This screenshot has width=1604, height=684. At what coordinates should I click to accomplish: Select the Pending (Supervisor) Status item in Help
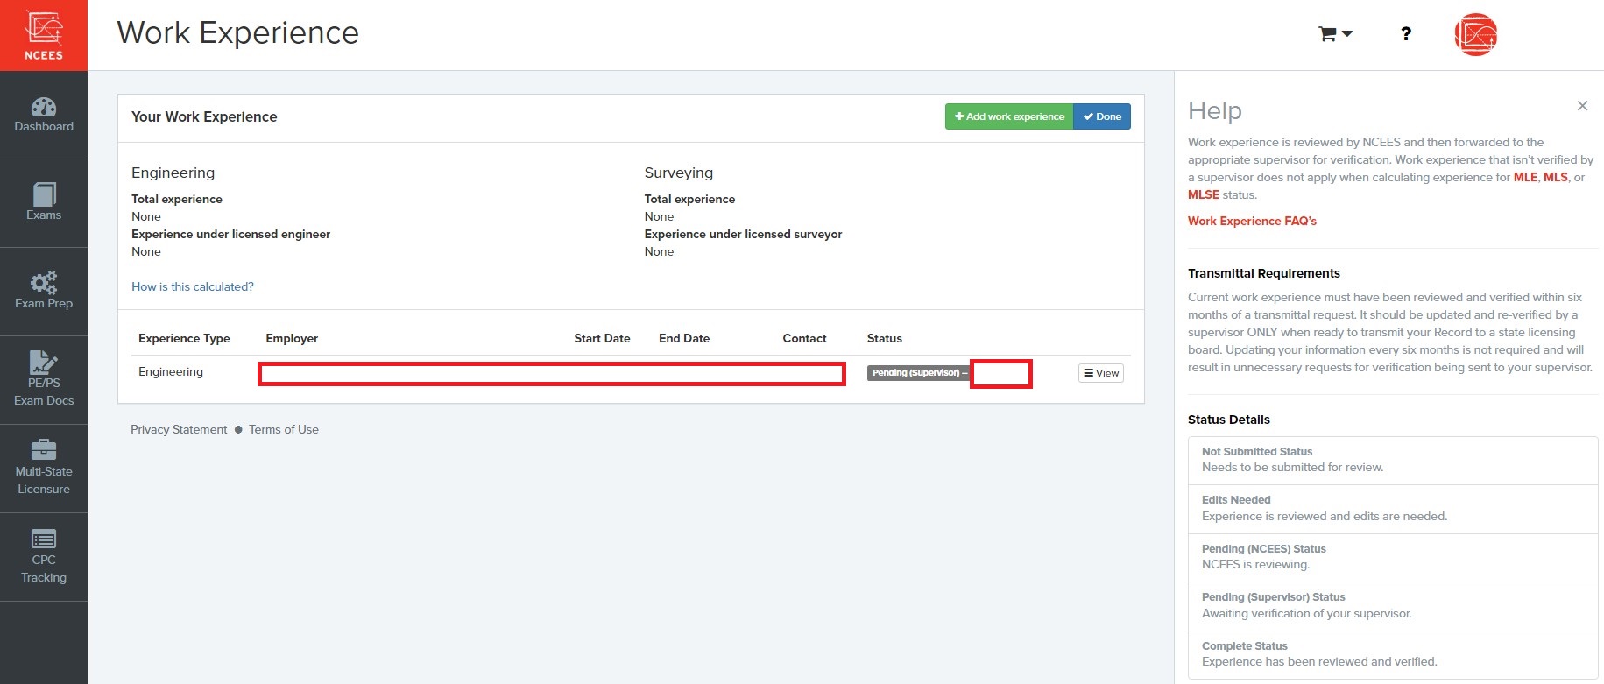coord(1393,606)
